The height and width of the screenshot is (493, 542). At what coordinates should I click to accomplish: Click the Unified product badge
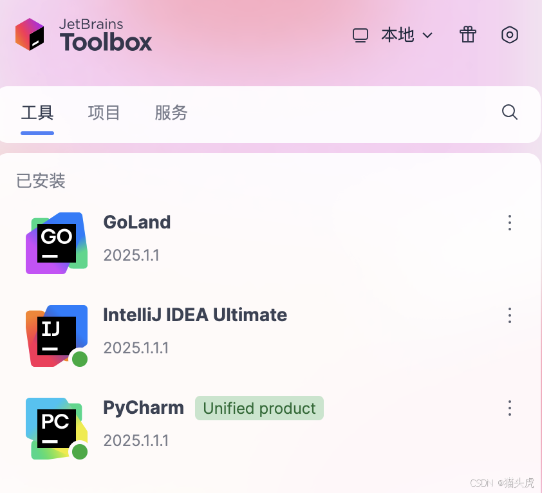click(x=259, y=409)
